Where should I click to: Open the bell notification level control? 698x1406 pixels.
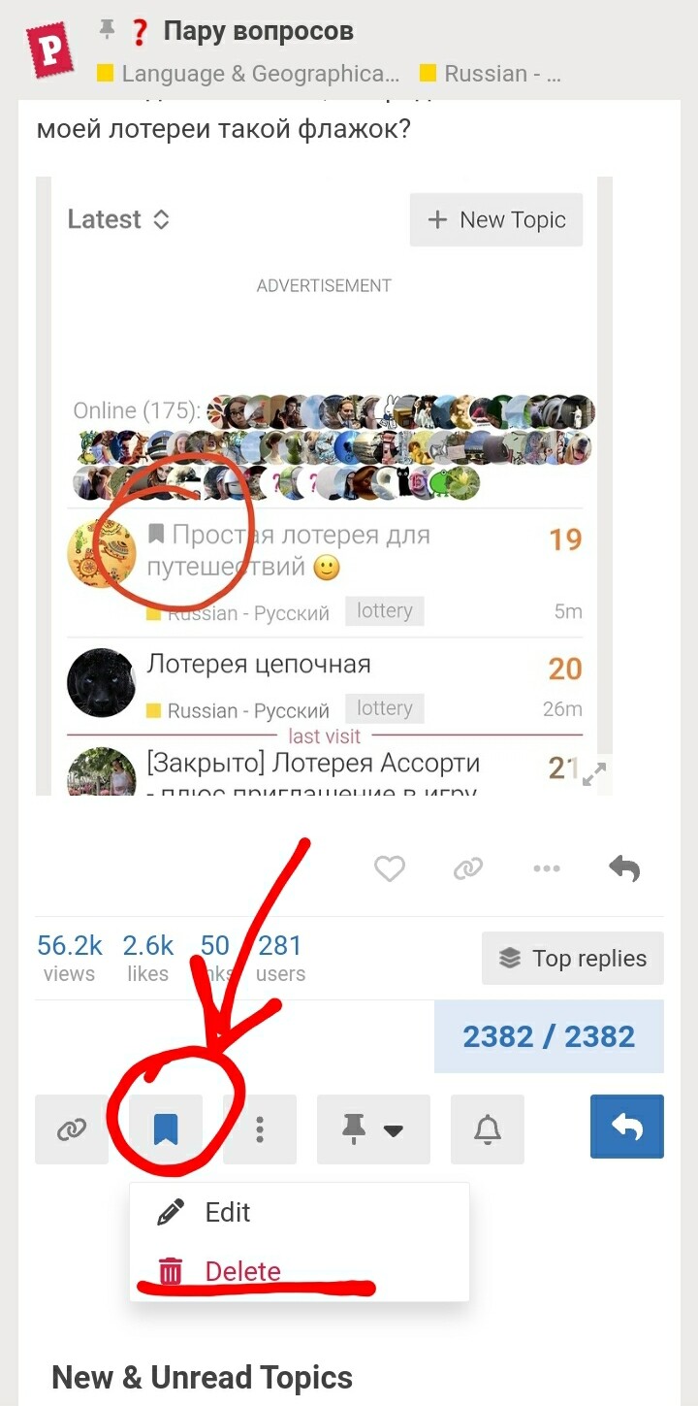[488, 1129]
